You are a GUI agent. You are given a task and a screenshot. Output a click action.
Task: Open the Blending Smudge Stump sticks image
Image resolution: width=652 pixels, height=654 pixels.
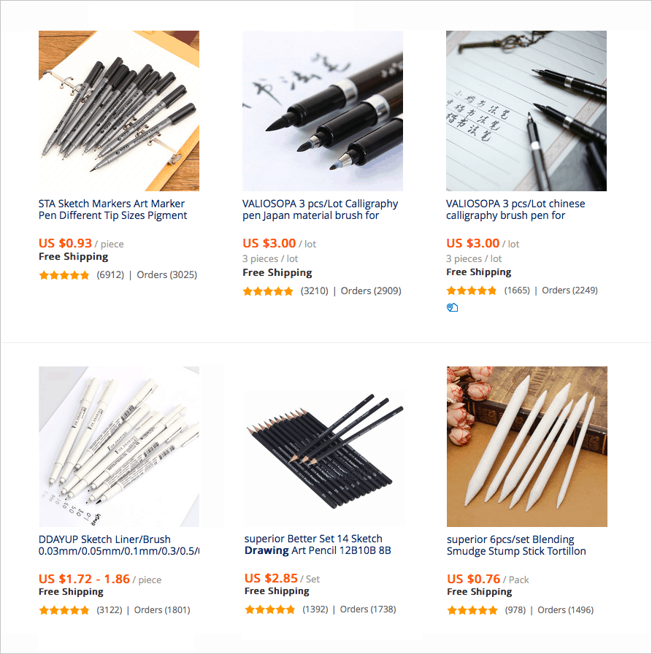click(527, 447)
